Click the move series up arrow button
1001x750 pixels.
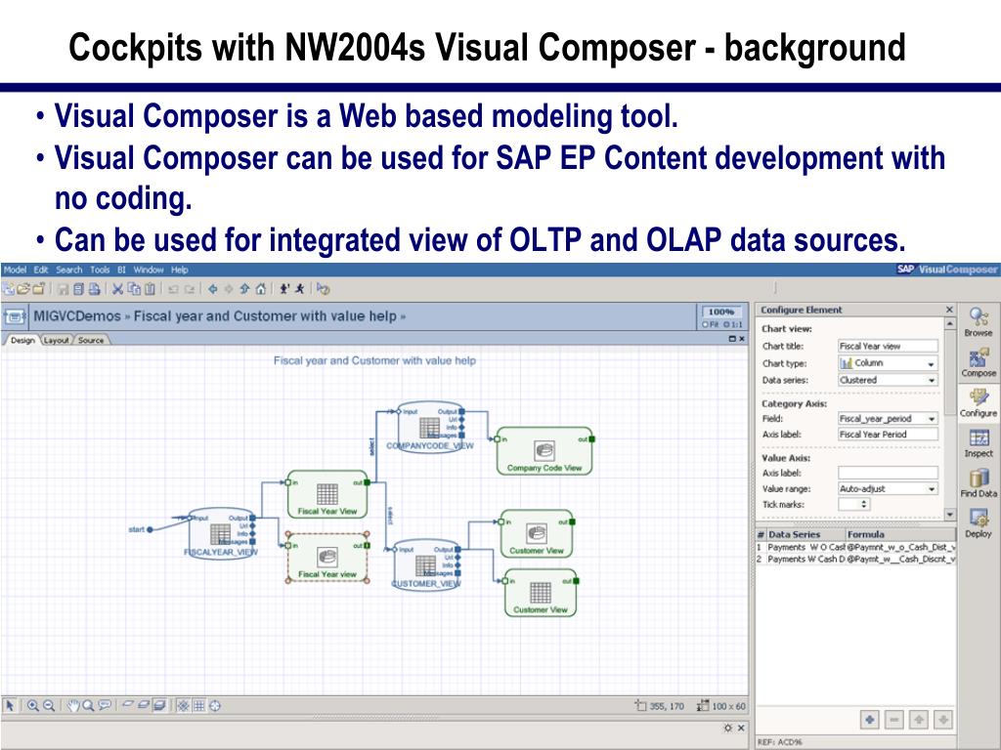pos(919,720)
